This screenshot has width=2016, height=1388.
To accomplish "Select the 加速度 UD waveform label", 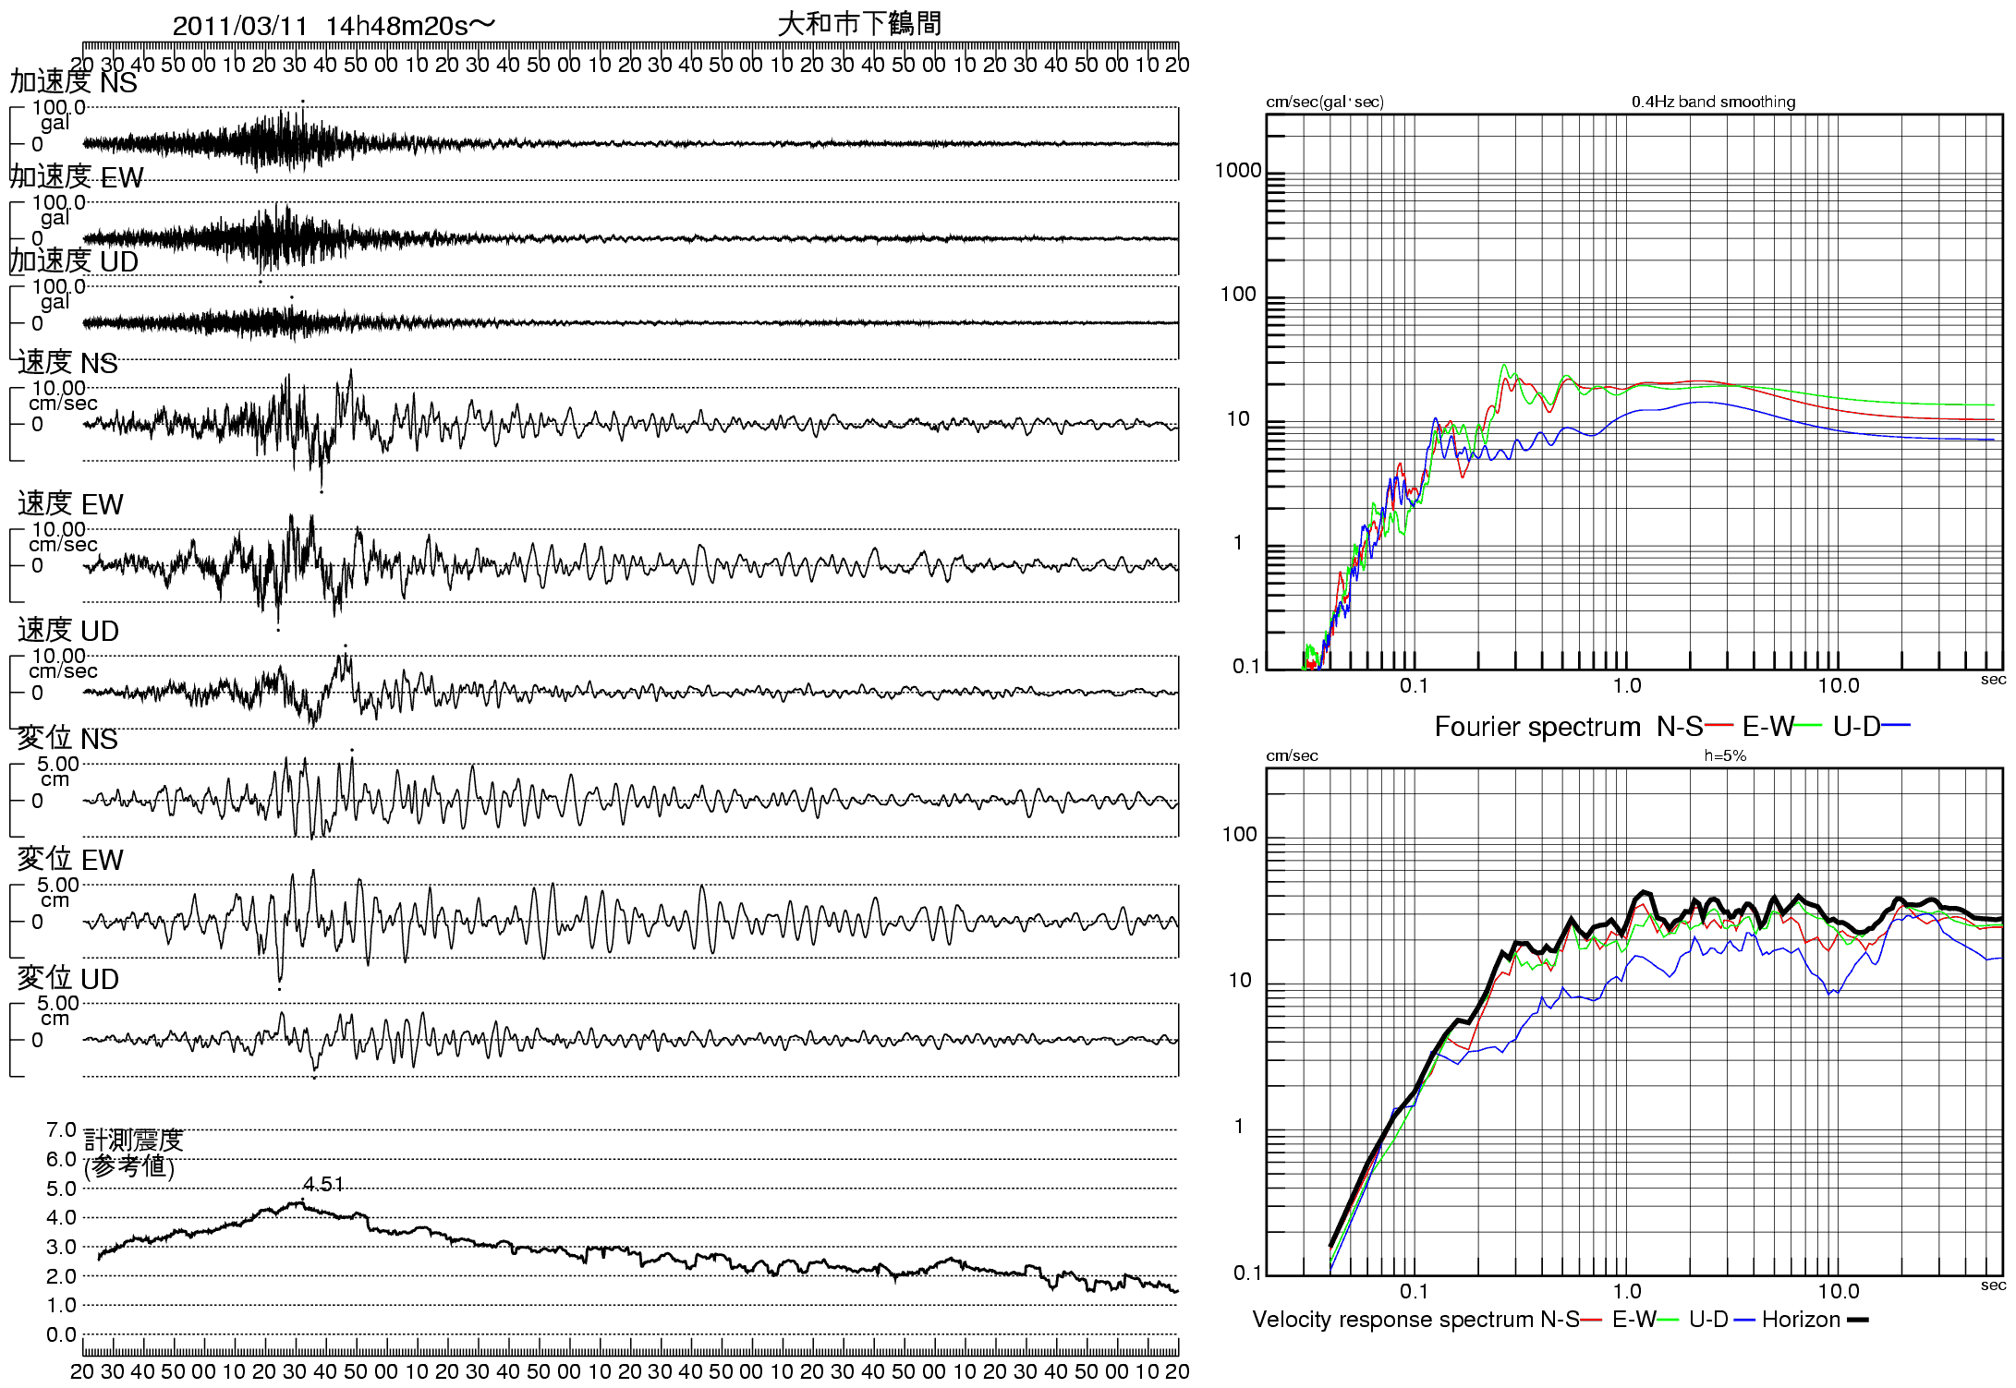I will [x=73, y=262].
